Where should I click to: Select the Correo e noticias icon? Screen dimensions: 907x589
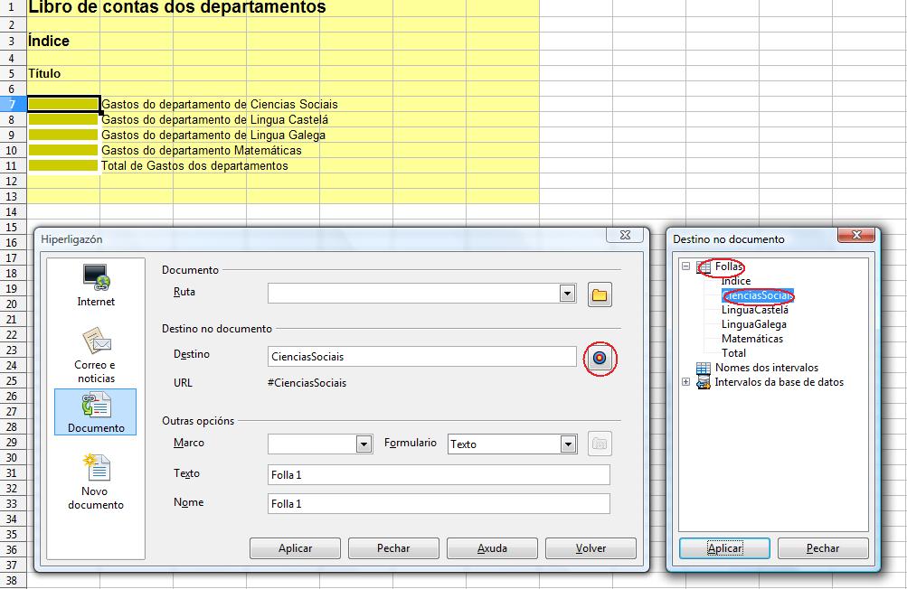(x=96, y=344)
